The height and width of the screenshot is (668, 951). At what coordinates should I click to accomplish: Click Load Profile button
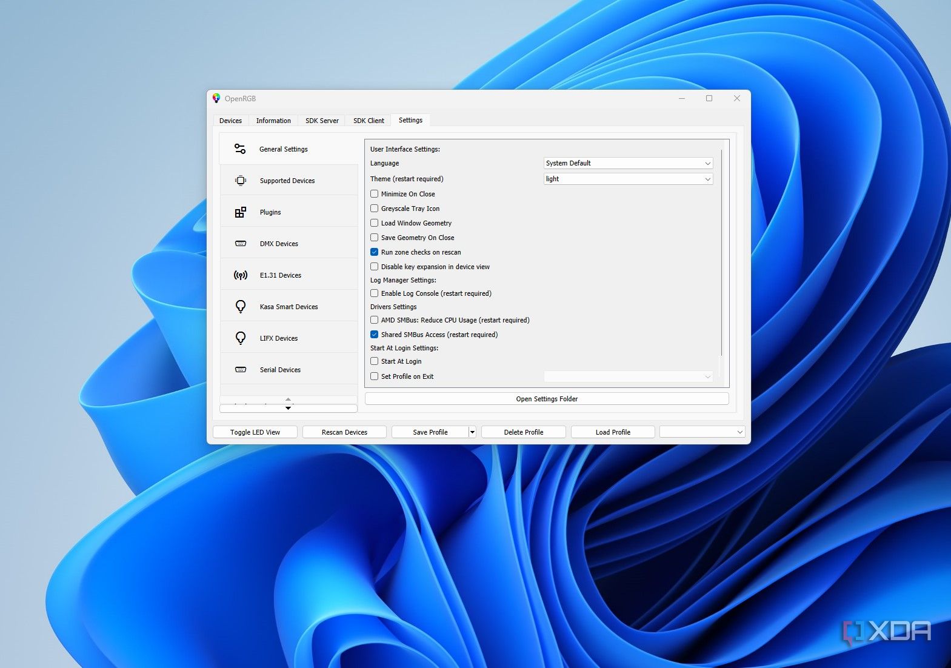[613, 432]
